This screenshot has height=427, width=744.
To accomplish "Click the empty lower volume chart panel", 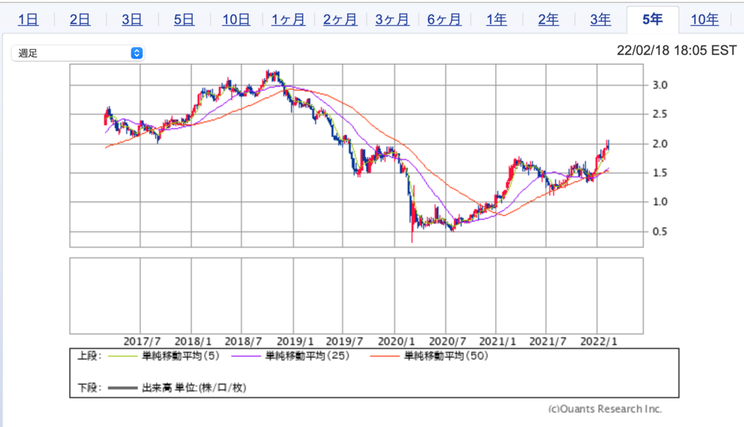I will [x=357, y=296].
